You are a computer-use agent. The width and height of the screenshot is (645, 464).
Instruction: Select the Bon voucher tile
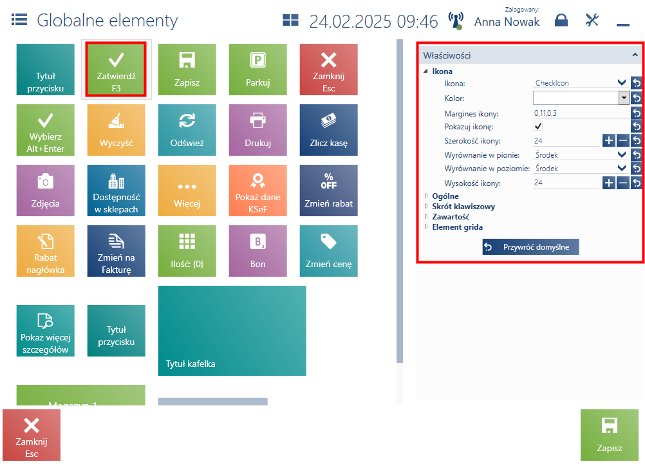(258, 251)
